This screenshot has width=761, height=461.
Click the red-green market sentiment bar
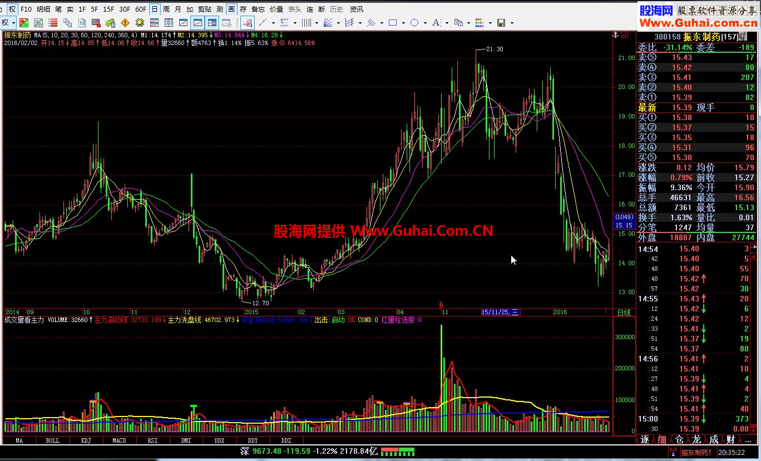click(398, 451)
